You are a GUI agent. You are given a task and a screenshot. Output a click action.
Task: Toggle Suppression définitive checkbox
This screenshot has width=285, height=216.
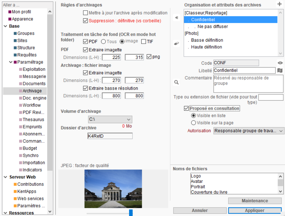point(85,21)
